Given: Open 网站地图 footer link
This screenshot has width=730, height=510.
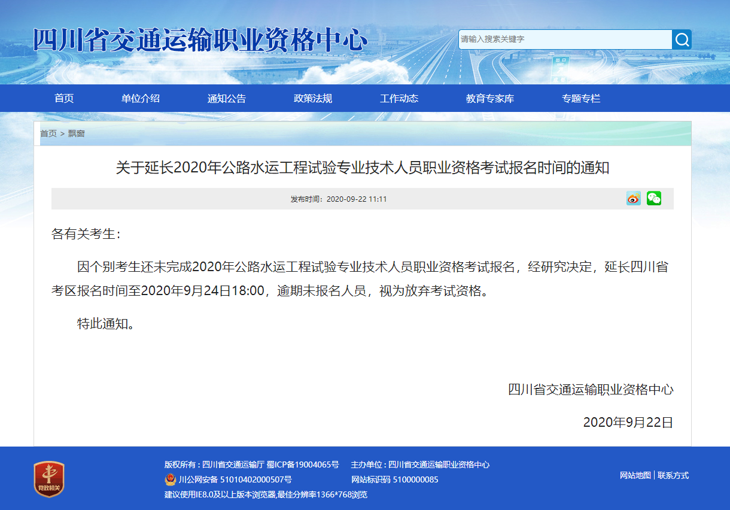Looking at the screenshot, I should (635, 475).
